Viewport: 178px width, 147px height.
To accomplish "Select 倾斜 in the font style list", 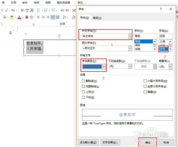I will tap(144, 45).
